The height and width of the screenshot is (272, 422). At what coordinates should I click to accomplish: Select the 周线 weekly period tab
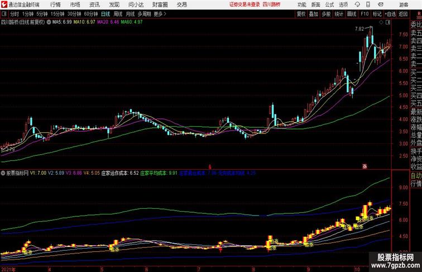point(118,14)
